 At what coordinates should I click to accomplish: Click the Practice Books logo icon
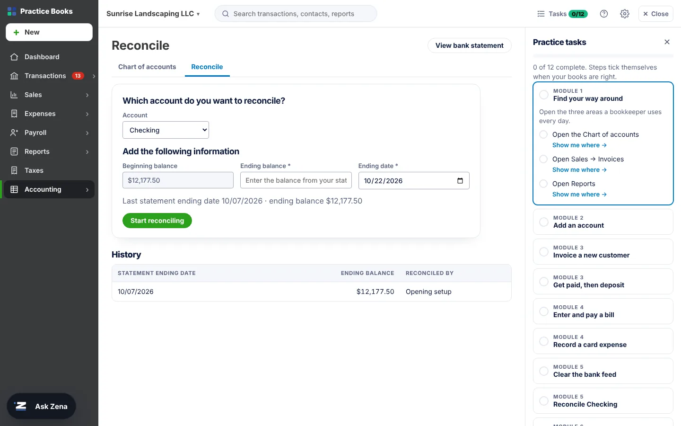12,11
